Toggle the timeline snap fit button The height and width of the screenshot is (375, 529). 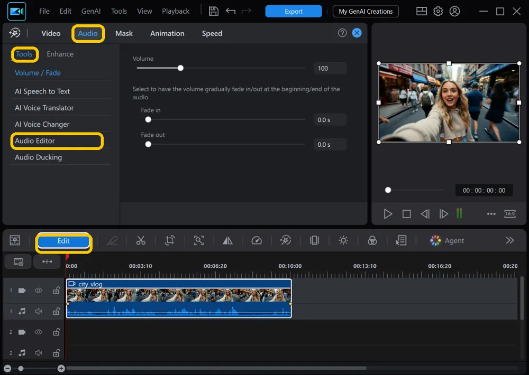coord(47,262)
